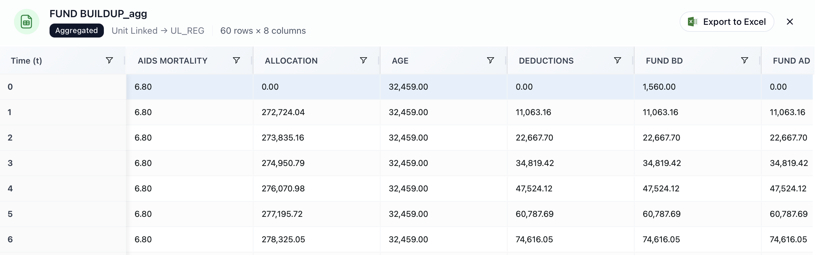
Task: Click the green spreadsheet table icon
Action: [26, 22]
